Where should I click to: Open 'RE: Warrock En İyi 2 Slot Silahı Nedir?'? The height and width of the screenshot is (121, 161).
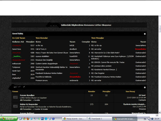click(105, 53)
